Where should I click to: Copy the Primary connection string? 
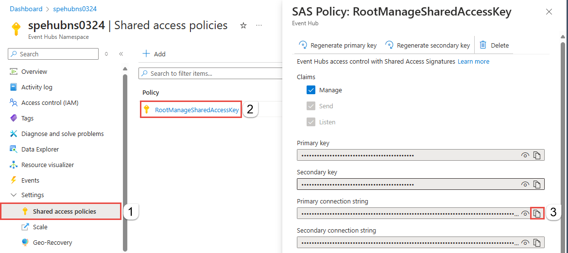[x=537, y=213]
